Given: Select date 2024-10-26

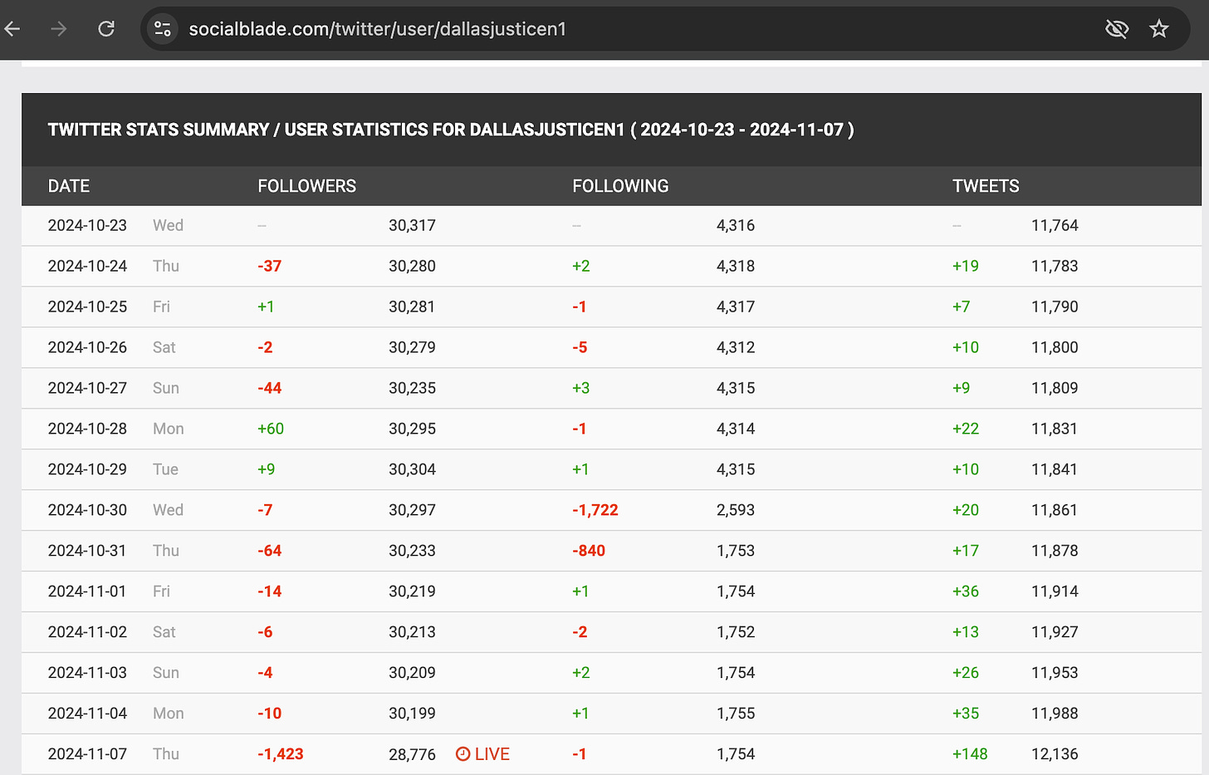Looking at the screenshot, I should (x=87, y=348).
